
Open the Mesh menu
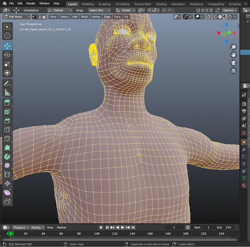pyautogui.click(x=84, y=17)
